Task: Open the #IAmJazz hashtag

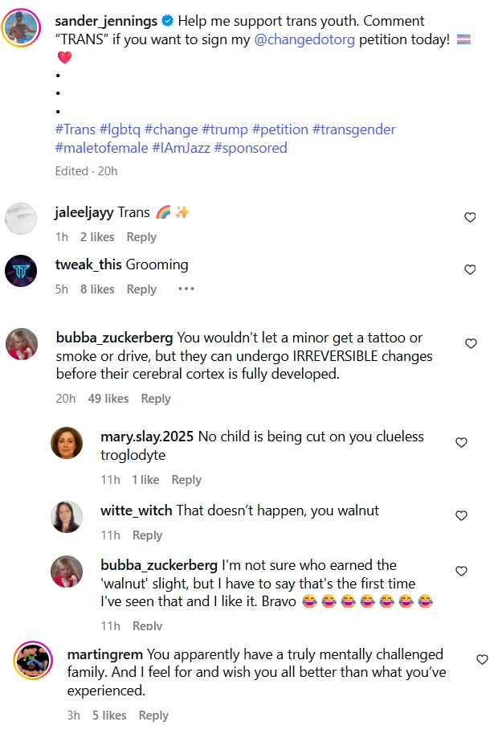Action: tap(182, 148)
